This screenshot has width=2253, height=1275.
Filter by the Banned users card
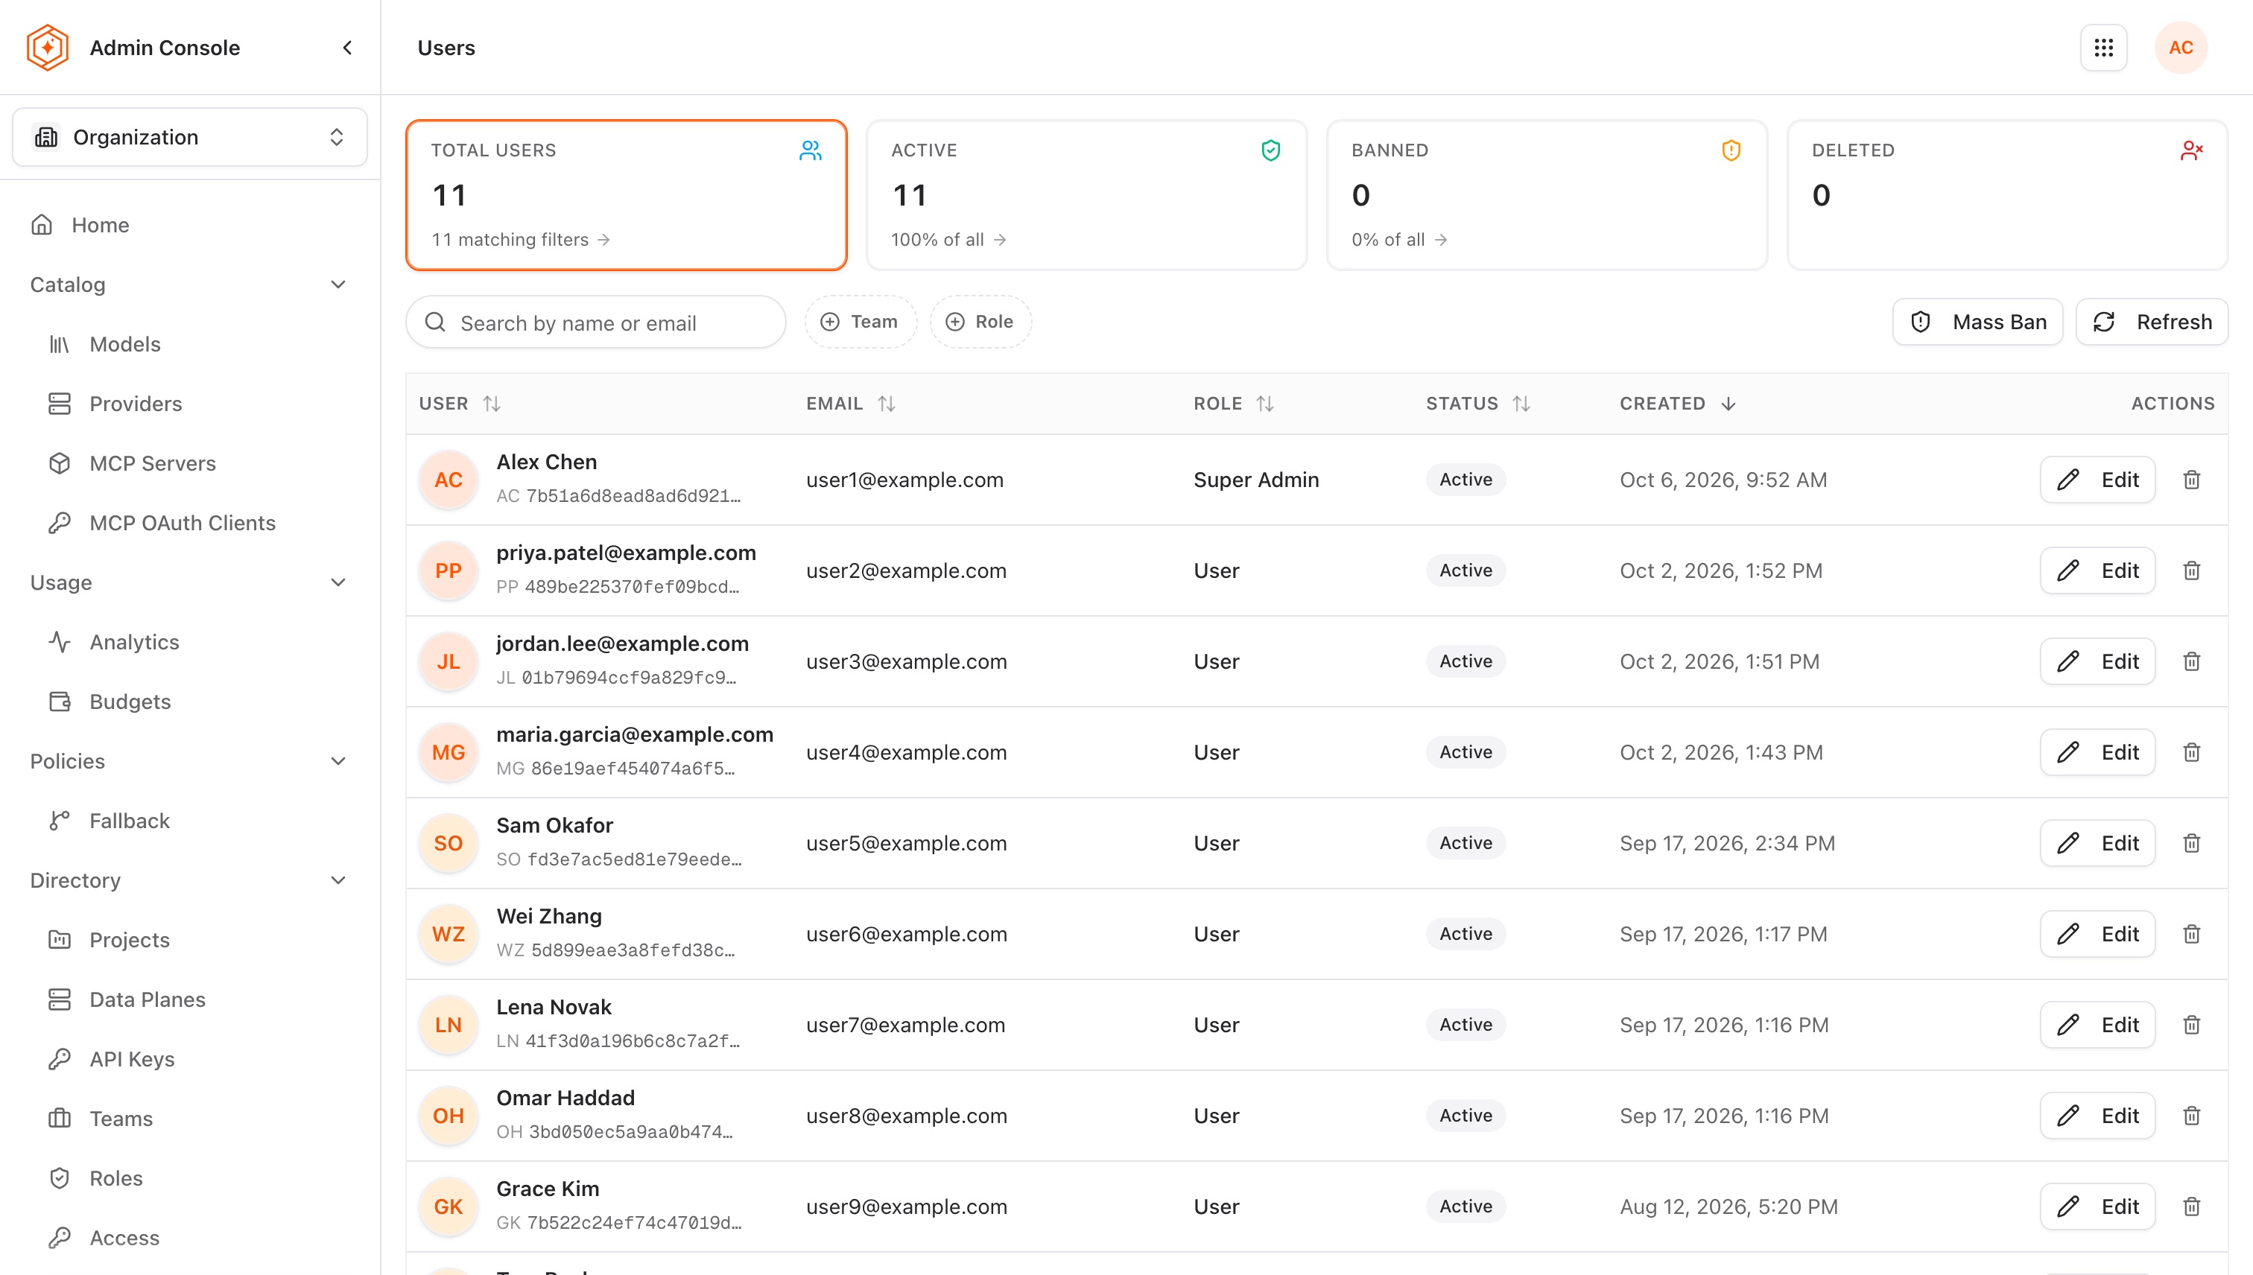(1547, 195)
